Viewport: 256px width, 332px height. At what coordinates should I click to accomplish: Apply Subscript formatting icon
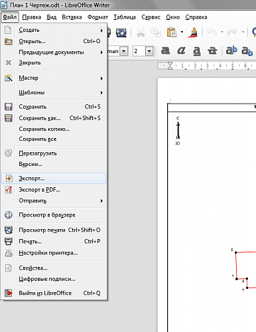(247, 51)
